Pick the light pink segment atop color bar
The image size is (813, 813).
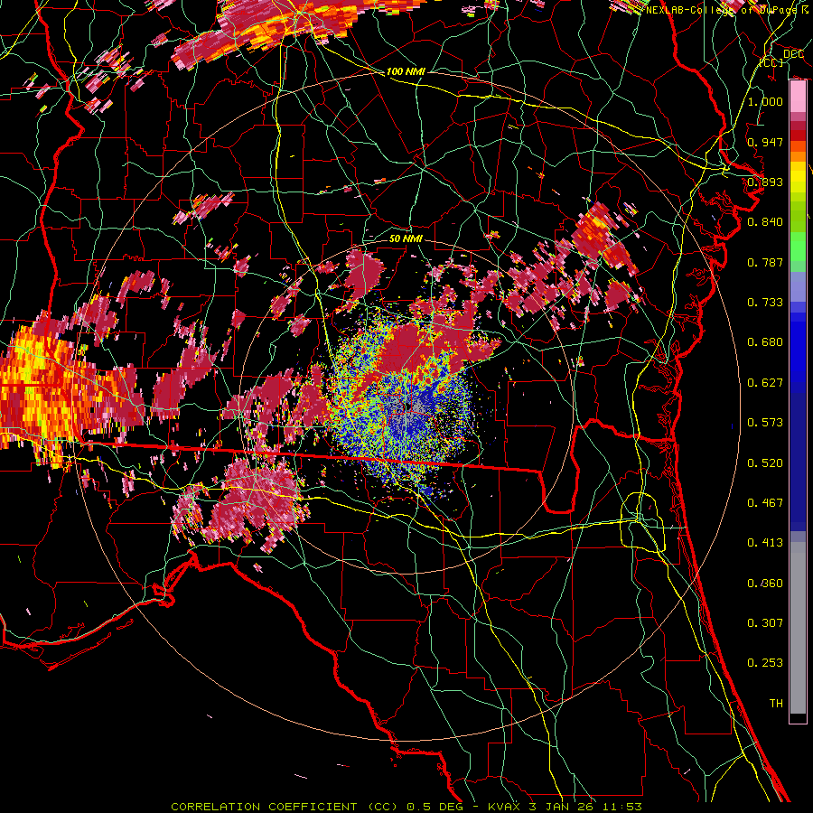(x=798, y=97)
